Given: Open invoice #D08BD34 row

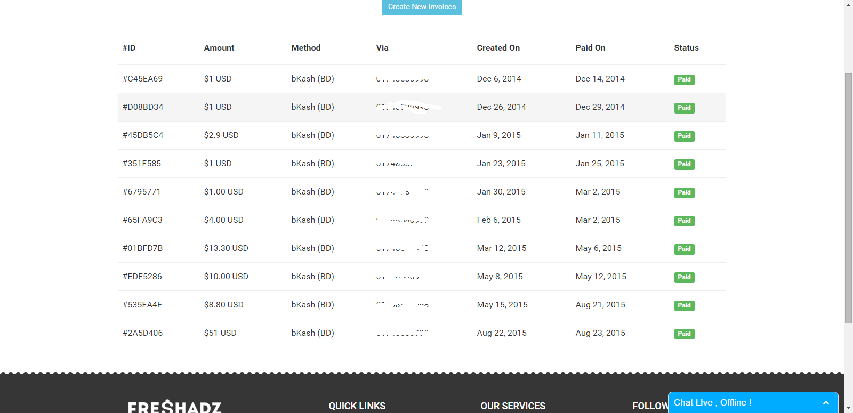Looking at the screenshot, I should click(x=422, y=107).
